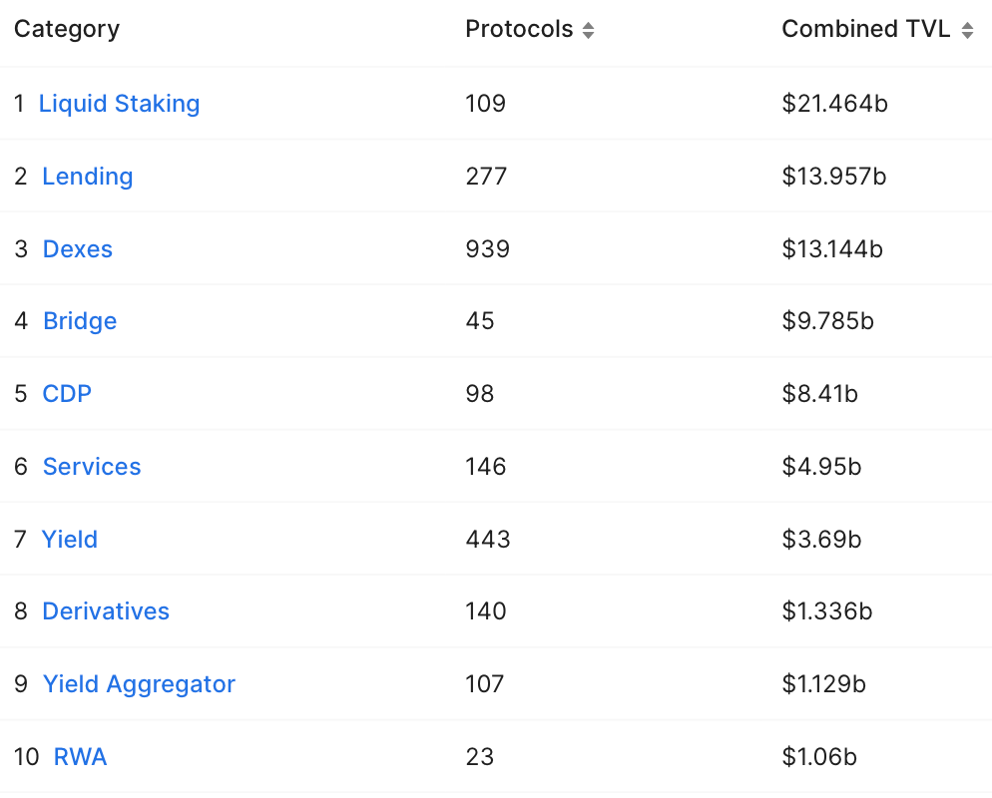The width and height of the screenshot is (992, 798).
Task: Click the 939 protocols count cell
Action: pyautogui.click(x=487, y=249)
